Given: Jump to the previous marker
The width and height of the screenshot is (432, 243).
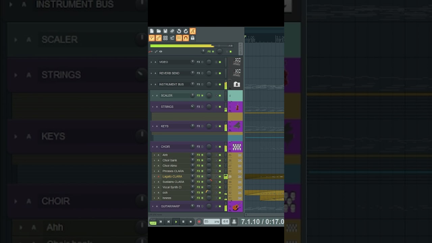Looking at the screenshot, I should coord(161,222).
